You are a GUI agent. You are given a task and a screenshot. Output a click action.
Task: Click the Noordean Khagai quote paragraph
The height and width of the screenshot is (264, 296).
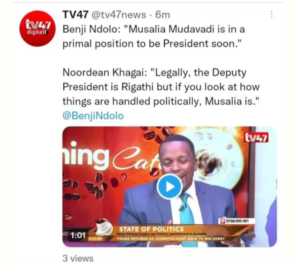click(161, 87)
